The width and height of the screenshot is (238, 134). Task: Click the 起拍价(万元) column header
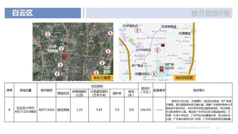146,90
